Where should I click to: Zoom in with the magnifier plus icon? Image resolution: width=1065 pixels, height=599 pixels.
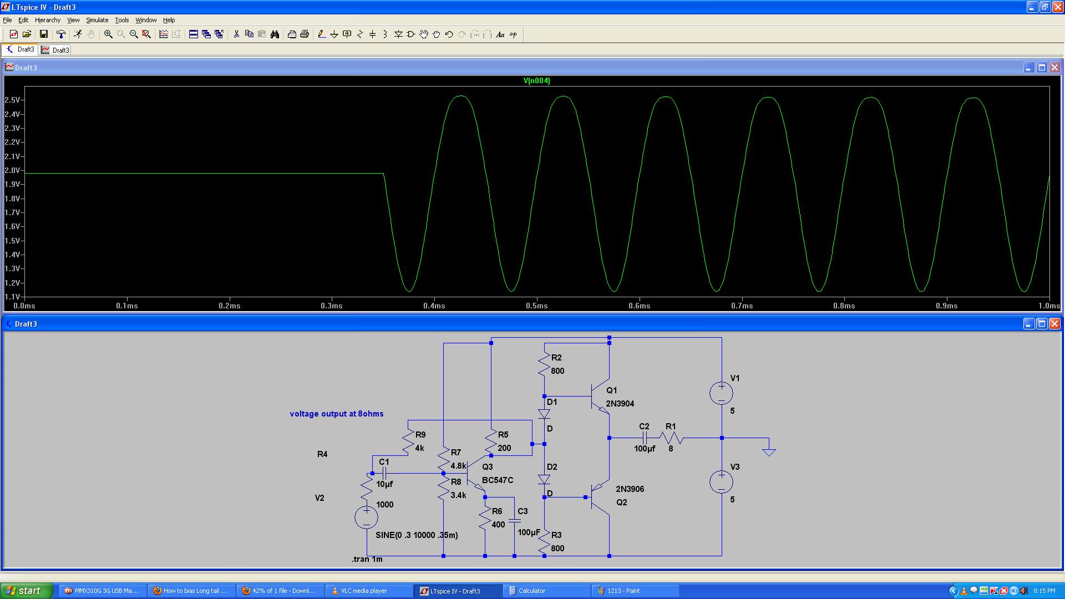pyautogui.click(x=108, y=34)
